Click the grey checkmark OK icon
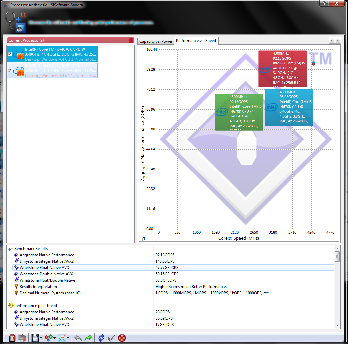The width and height of the screenshot is (348, 344). coord(111,338)
